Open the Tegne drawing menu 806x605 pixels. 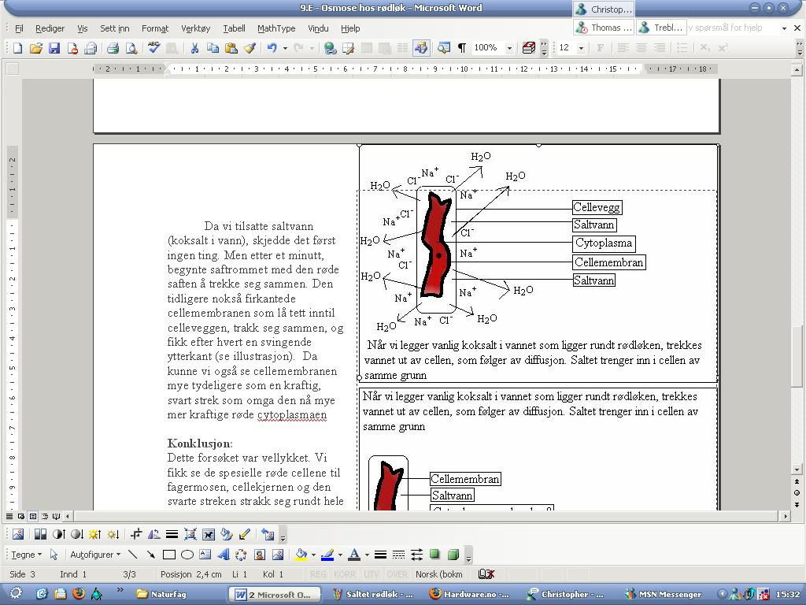tap(26, 555)
